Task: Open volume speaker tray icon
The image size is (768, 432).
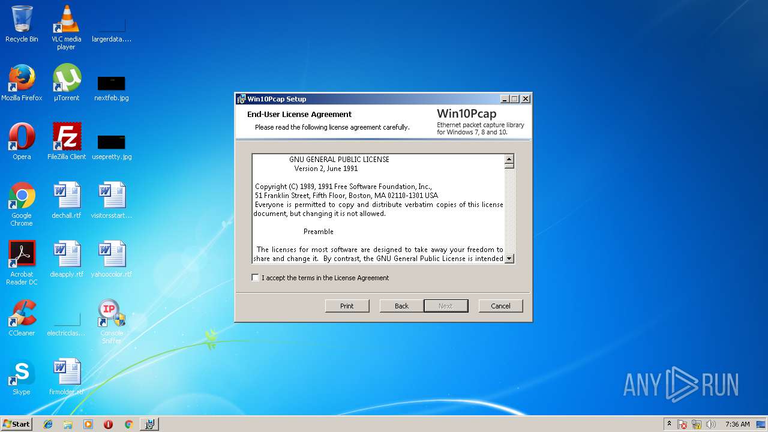Action: pyautogui.click(x=711, y=424)
